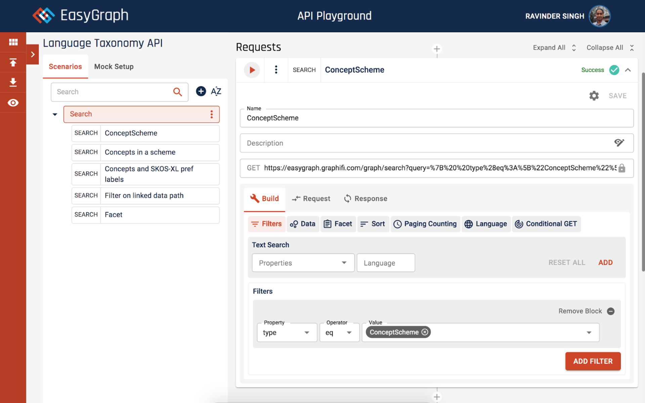This screenshot has width=645, height=403.
Task: Open the request settings gear icon
Action: [594, 96]
